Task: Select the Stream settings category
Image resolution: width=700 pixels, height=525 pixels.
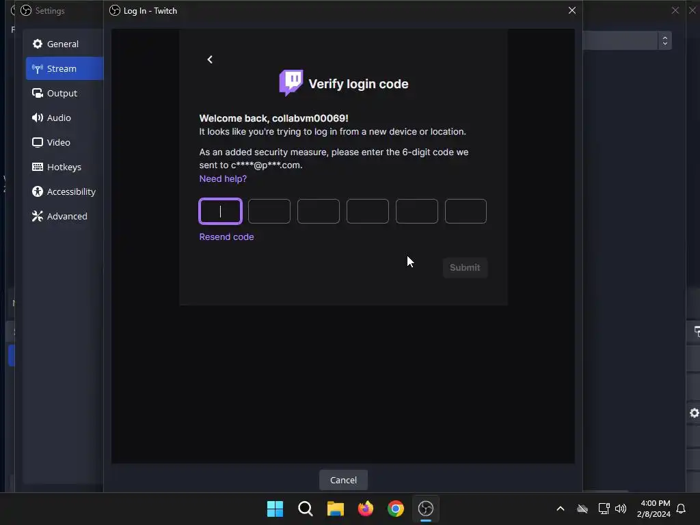Action: click(x=64, y=68)
